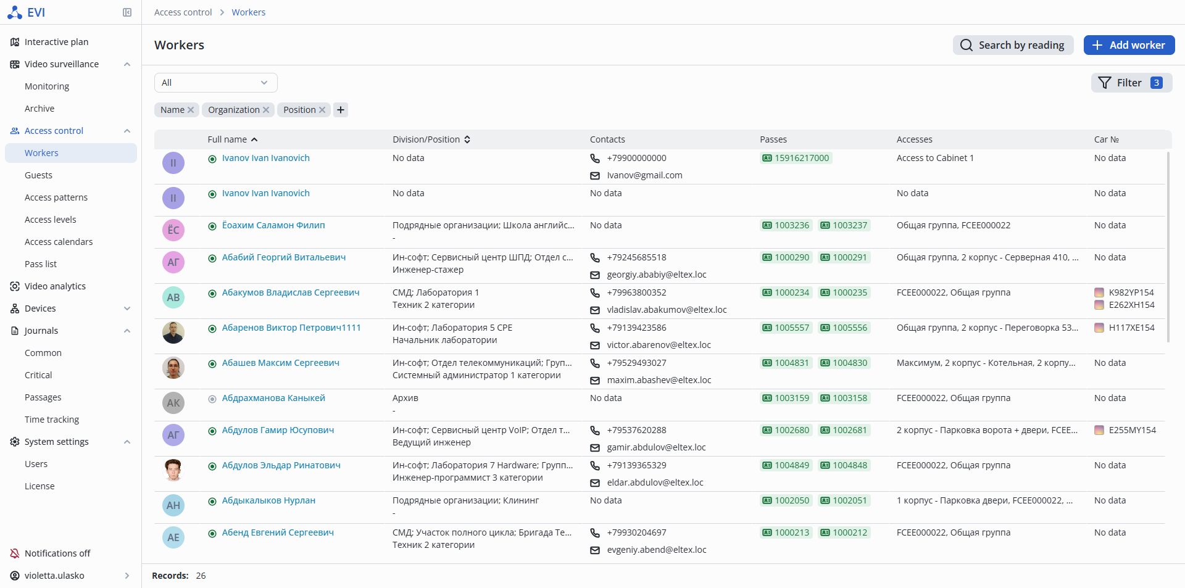The height and width of the screenshot is (588, 1185).
Task: Open the All dropdown selector
Action: click(x=215, y=83)
